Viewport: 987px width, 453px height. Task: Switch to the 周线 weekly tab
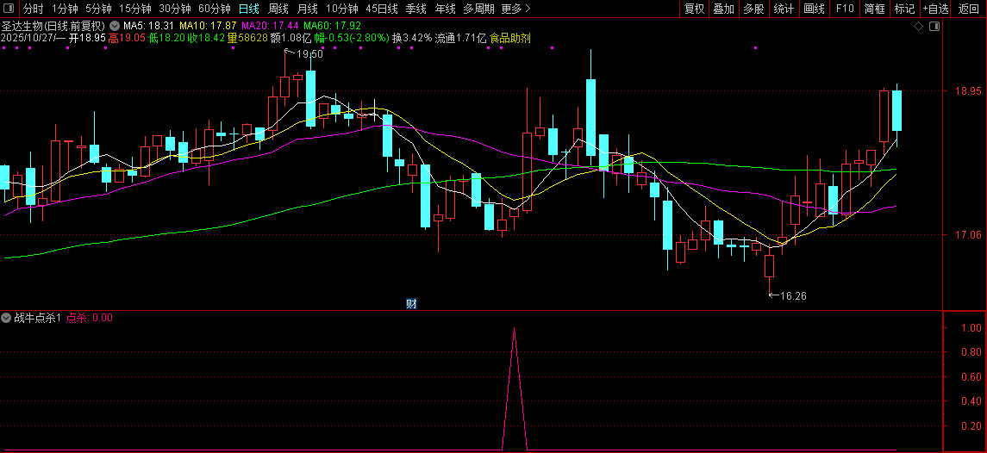coord(278,9)
